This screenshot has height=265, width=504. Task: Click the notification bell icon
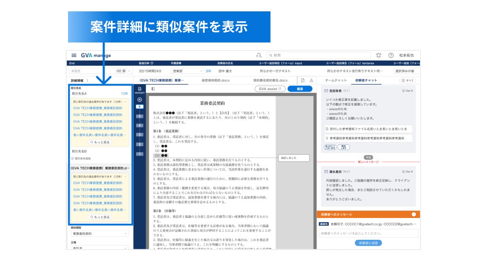pyautogui.click(x=378, y=55)
